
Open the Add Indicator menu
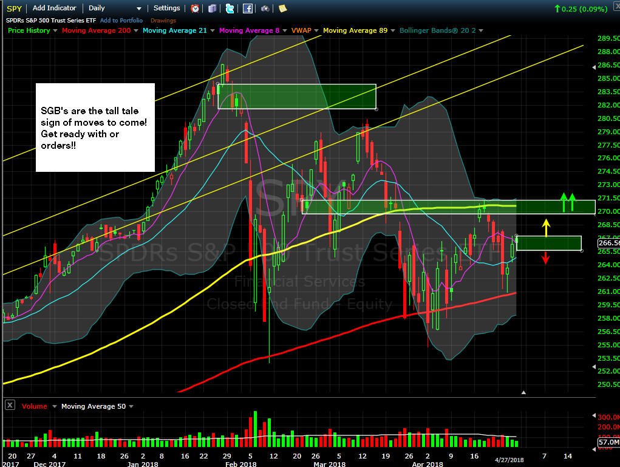(54, 8)
